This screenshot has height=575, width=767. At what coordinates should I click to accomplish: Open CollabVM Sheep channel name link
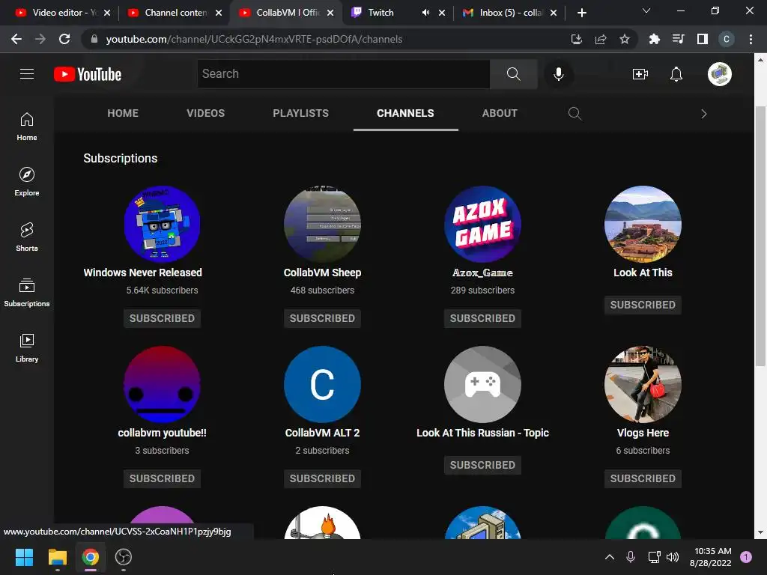click(322, 273)
